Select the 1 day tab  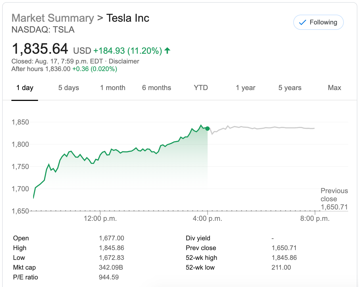[x=25, y=88]
